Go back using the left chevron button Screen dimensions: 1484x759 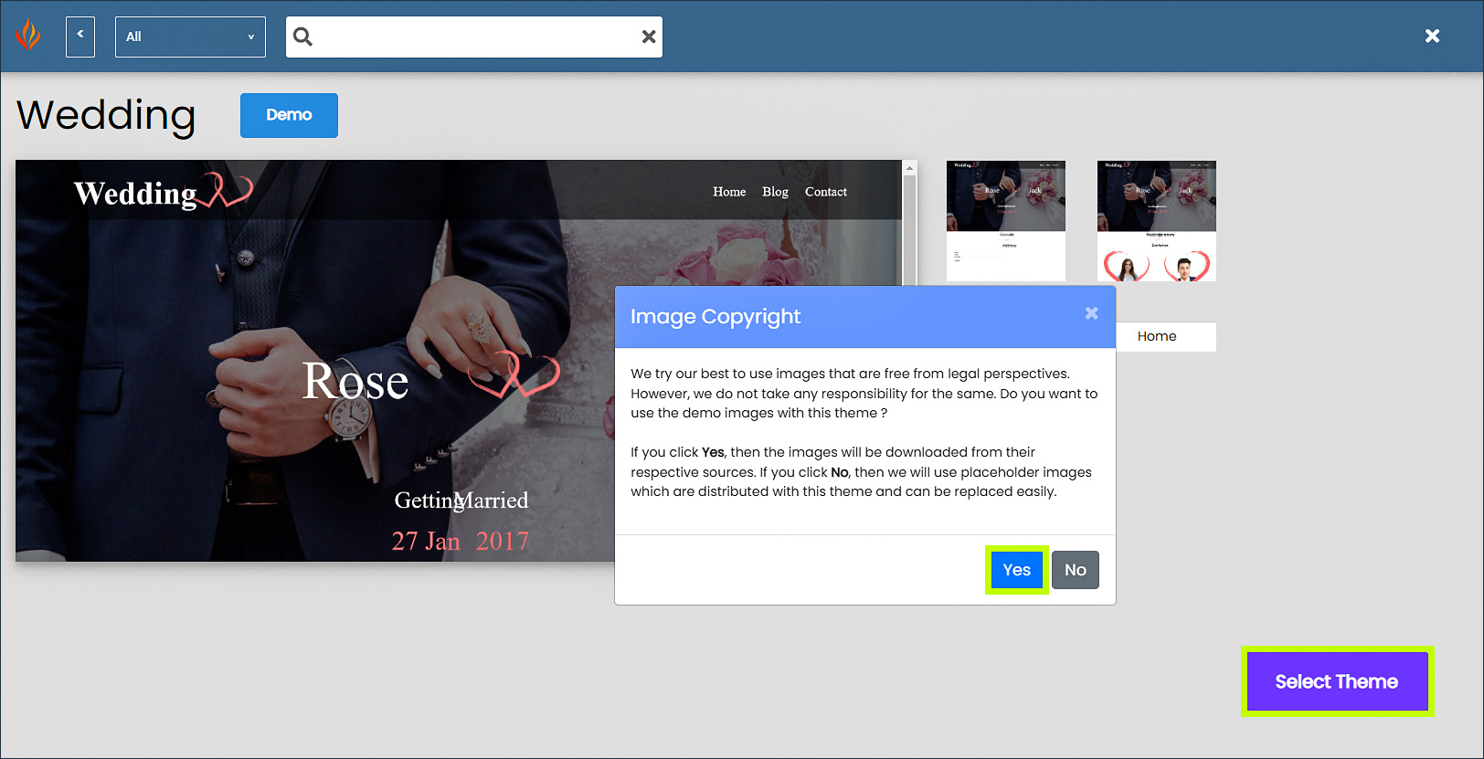(x=80, y=37)
